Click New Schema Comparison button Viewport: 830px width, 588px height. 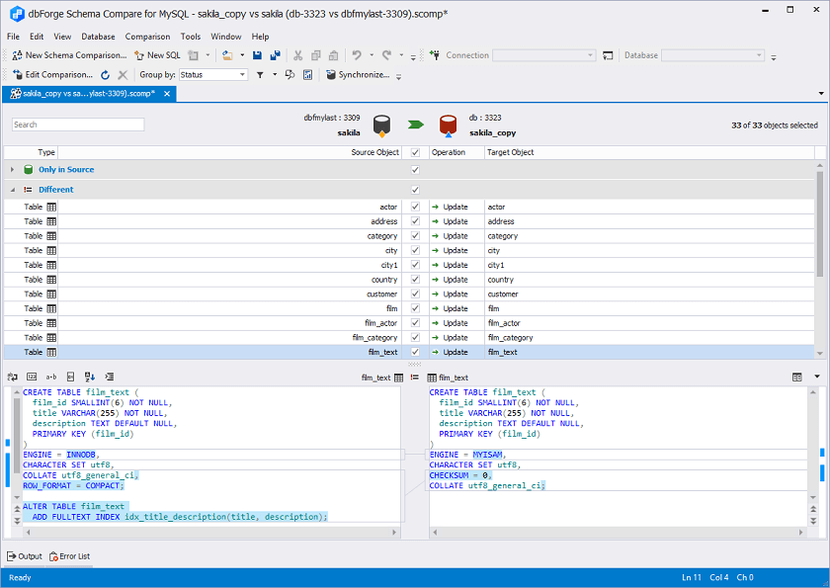[69, 55]
